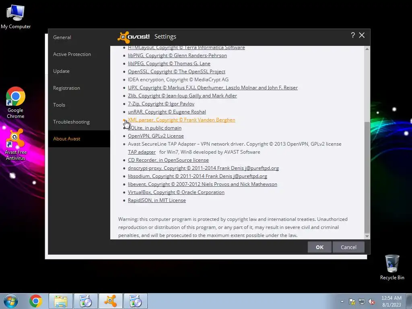Viewport: 412px width, 309px height.
Task: Confirm with the OK button
Action: click(319, 247)
